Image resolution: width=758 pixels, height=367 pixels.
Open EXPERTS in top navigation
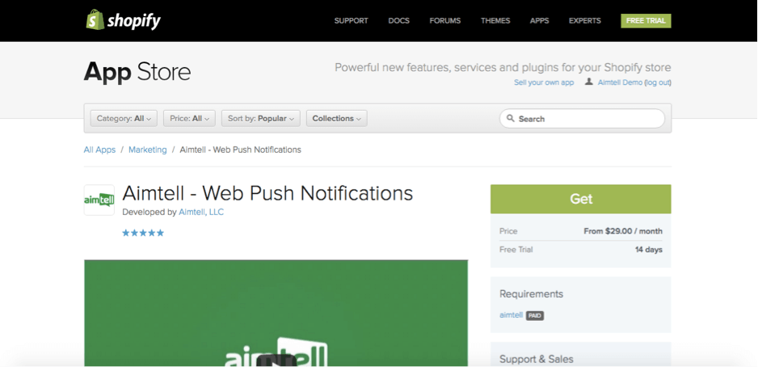click(585, 21)
